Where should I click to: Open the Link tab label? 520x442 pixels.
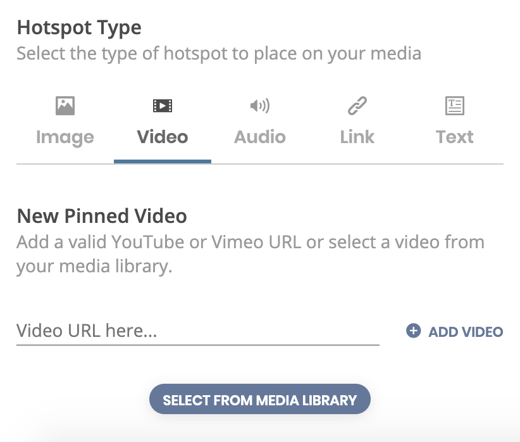(357, 137)
